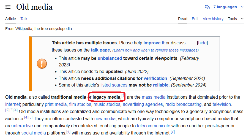Image resolution: width=246 pixels, height=140 pixels.
Task: Click the orange warning exclamation icon
Action: tap(42, 64)
